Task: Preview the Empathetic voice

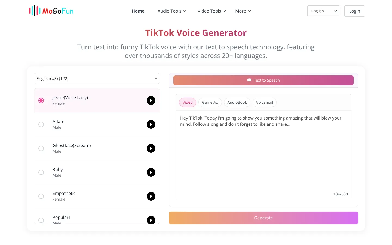Action: click(x=151, y=196)
